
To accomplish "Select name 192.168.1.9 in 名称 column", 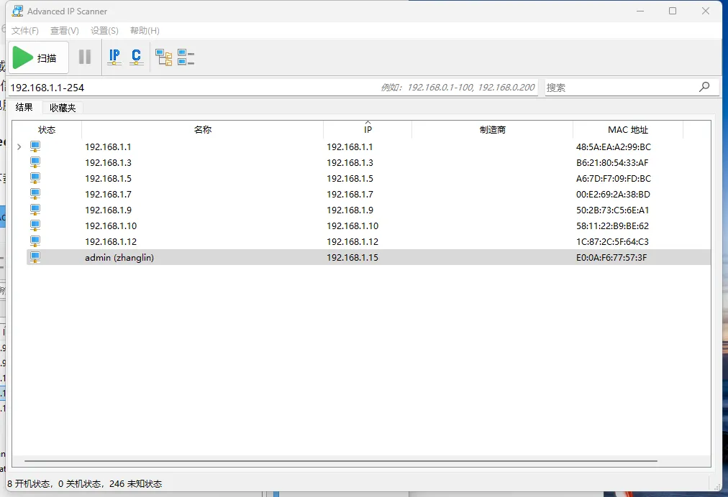I will click(108, 210).
